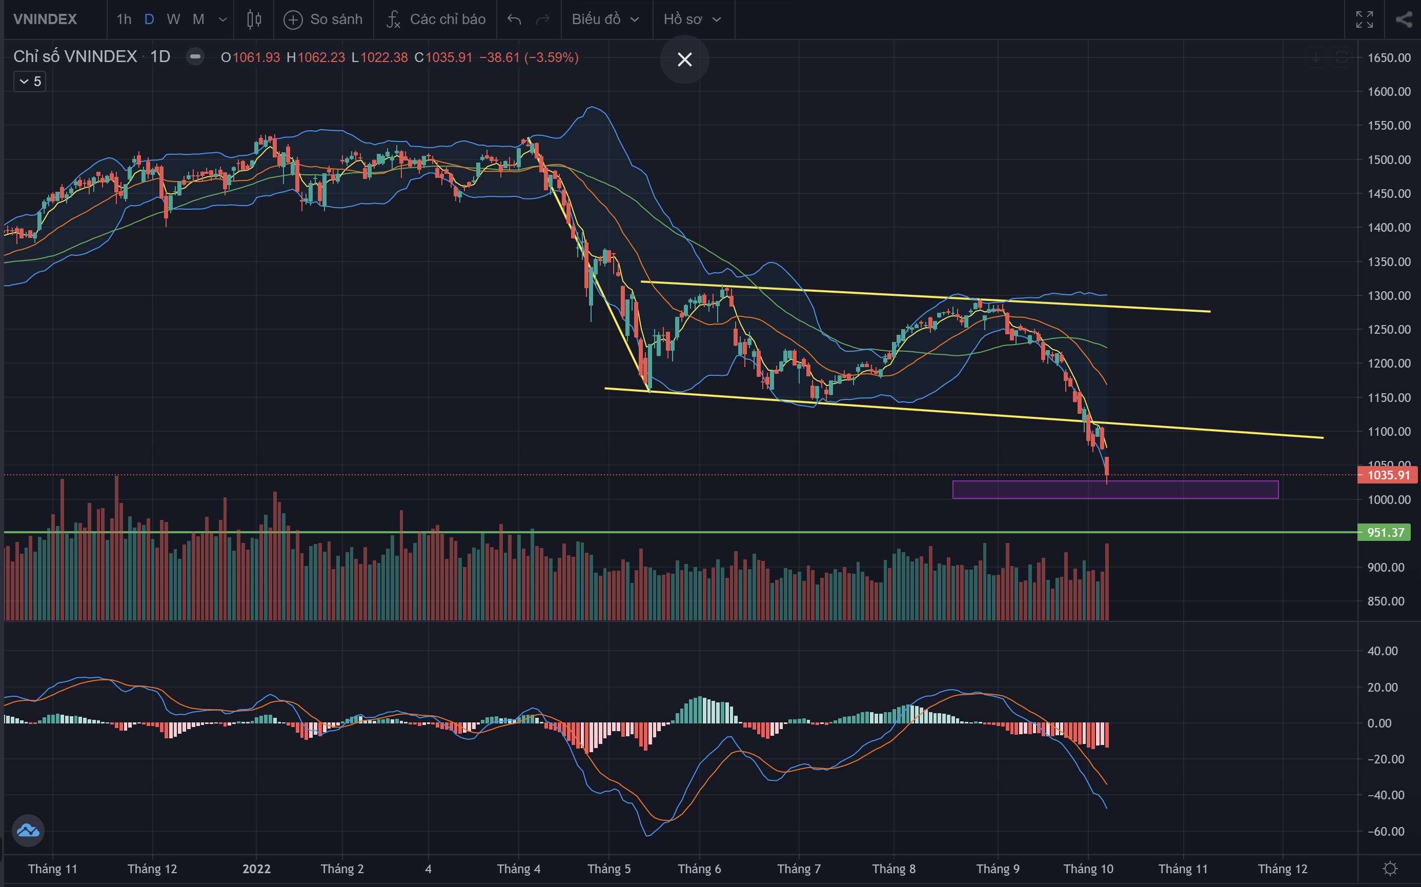Click the 1300.00 price scale label

[1389, 296]
